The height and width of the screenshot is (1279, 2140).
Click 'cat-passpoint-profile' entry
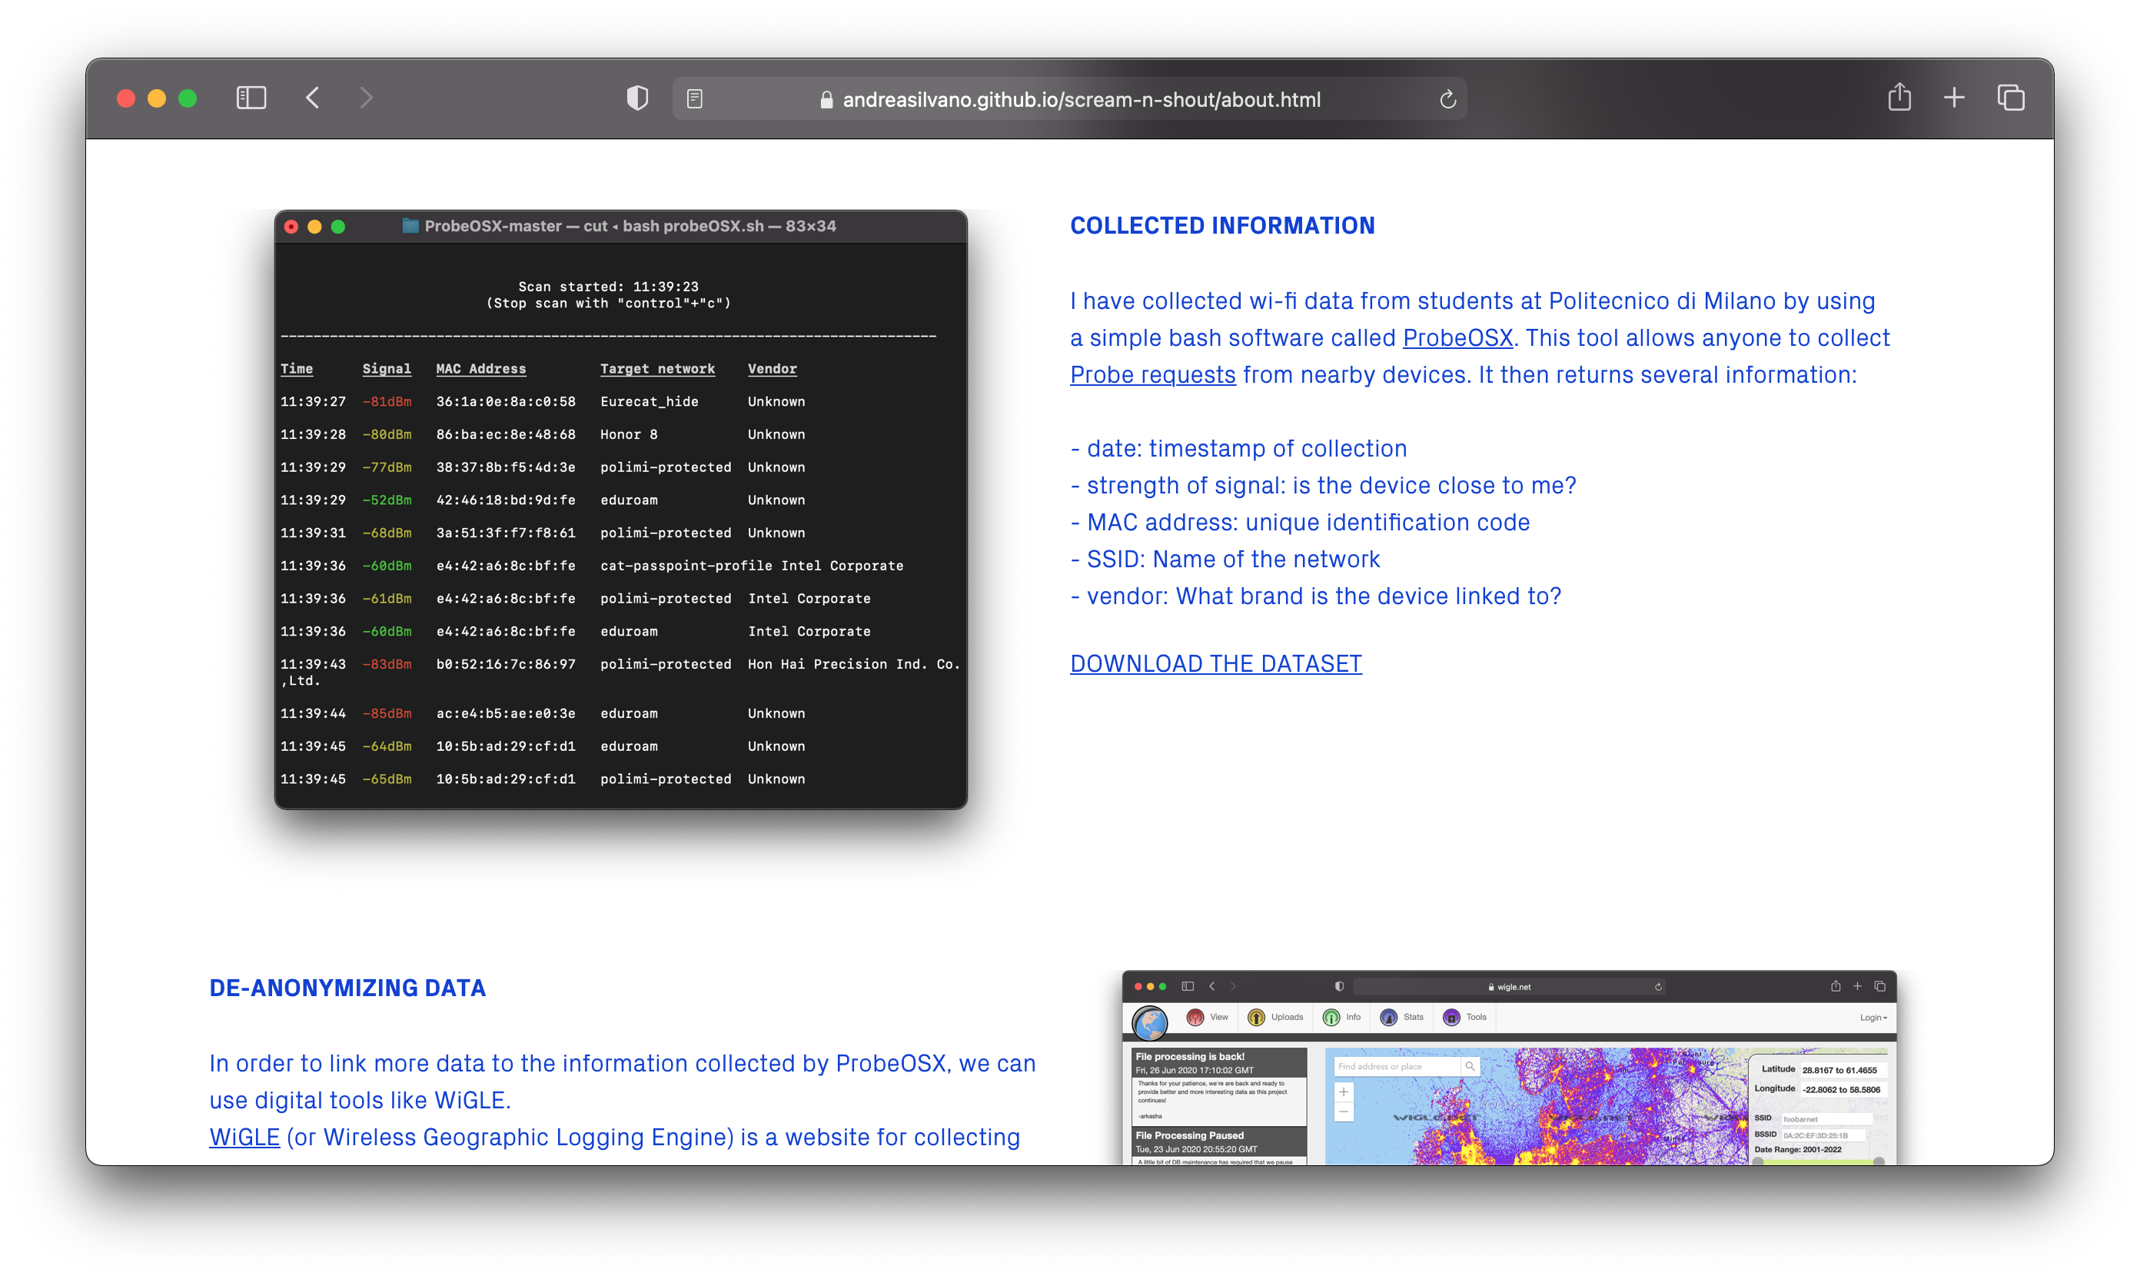click(x=686, y=566)
